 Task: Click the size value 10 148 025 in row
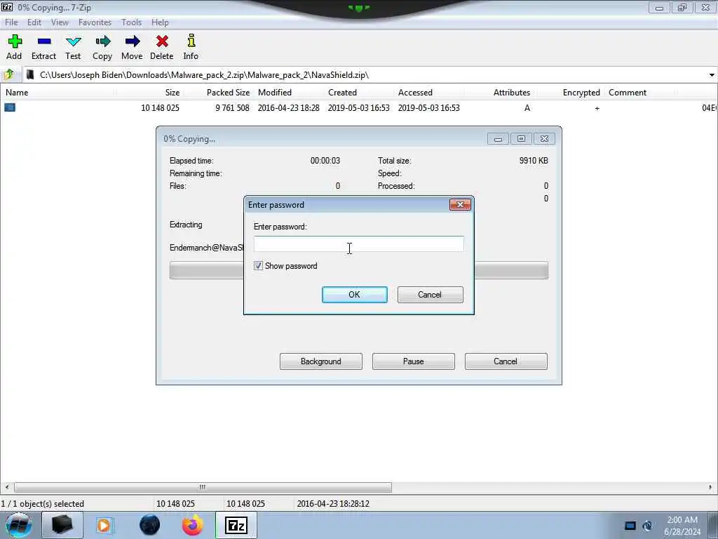(160, 107)
